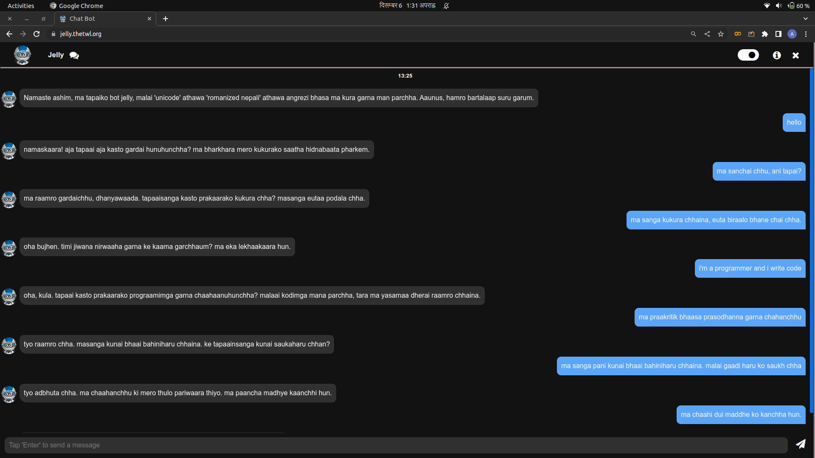
Task: Expand the browser window options chevron
Action: click(805, 19)
